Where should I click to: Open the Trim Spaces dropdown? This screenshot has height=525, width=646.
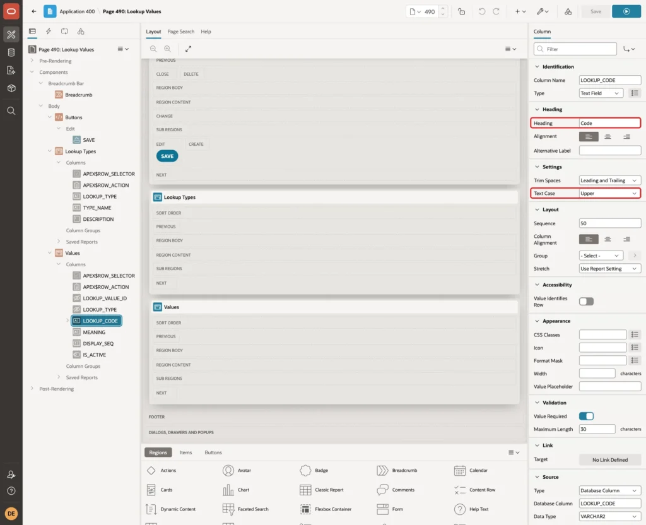point(610,180)
